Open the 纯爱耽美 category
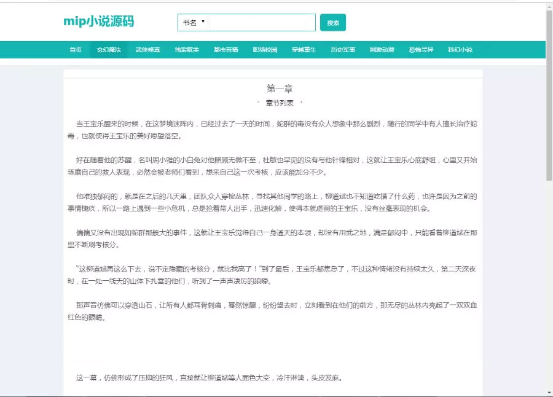The height and width of the screenshot is (397, 553). pos(187,50)
